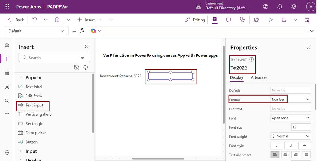
Task: Toggle underline font style
Action: pos(291,146)
